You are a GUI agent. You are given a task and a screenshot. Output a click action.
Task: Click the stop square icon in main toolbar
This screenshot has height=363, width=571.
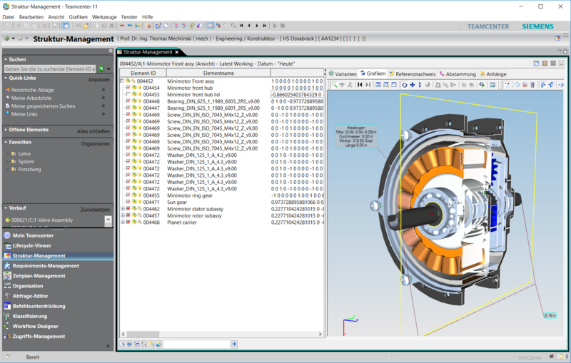[x=283, y=26]
